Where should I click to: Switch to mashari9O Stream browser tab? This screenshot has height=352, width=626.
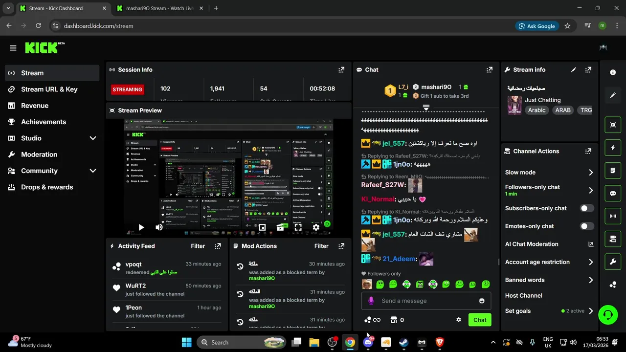pyautogui.click(x=159, y=8)
